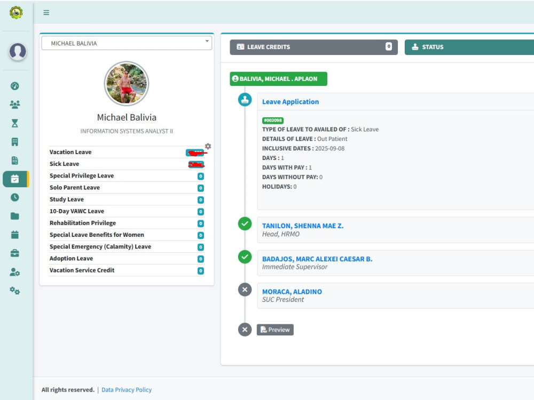Click the 'Immediate Supervisor' position text
The width and height of the screenshot is (534, 400).
(x=295, y=267)
